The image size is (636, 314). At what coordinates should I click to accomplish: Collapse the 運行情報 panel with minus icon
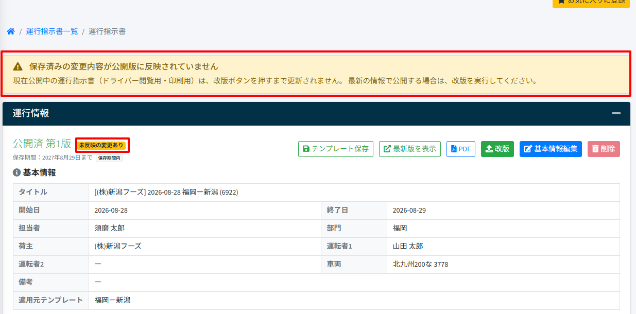point(616,113)
